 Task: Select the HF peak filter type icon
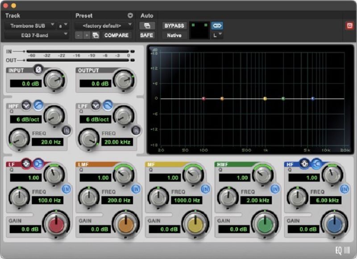pos(304,164)
